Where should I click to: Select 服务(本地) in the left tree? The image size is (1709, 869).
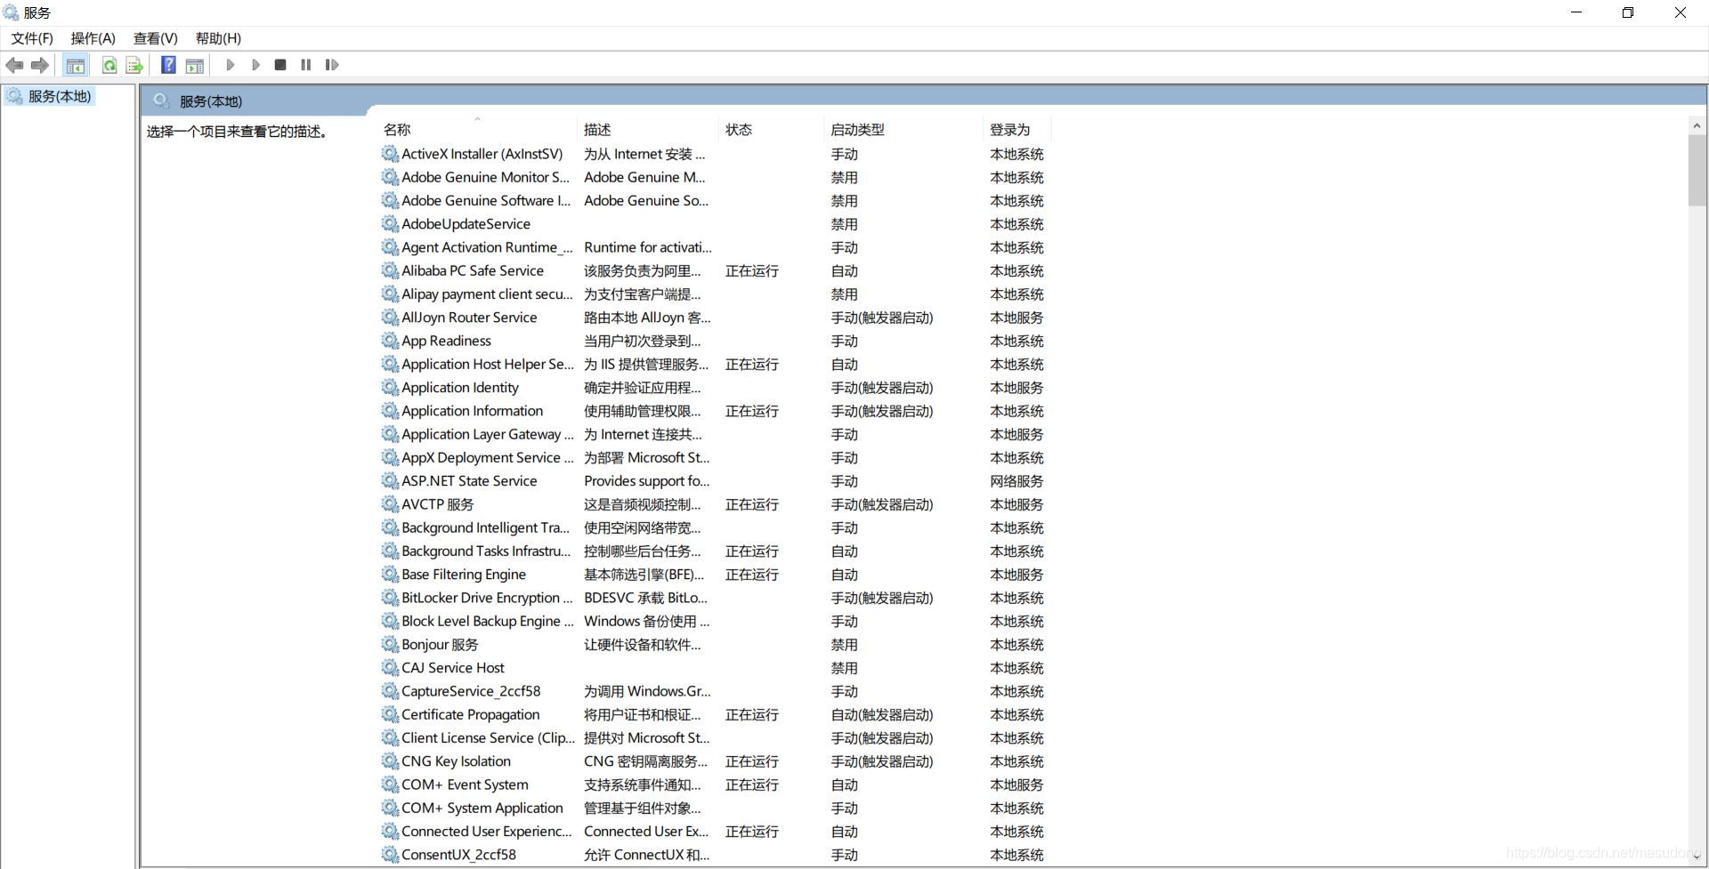[60, 96]
